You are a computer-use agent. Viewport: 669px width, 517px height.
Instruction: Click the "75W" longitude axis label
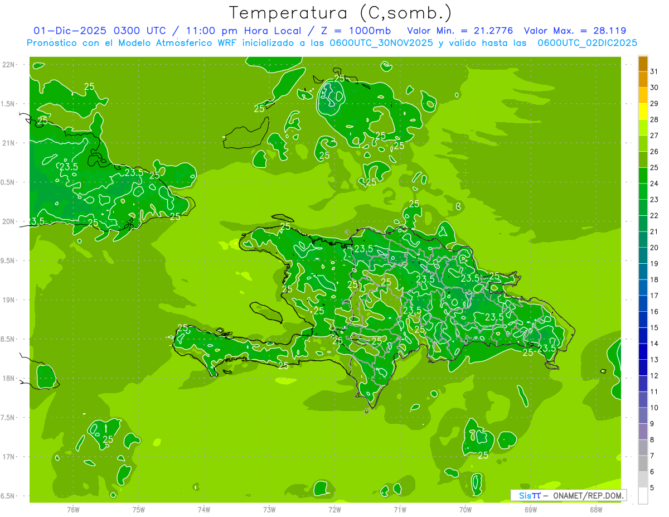tap(139, 509)
